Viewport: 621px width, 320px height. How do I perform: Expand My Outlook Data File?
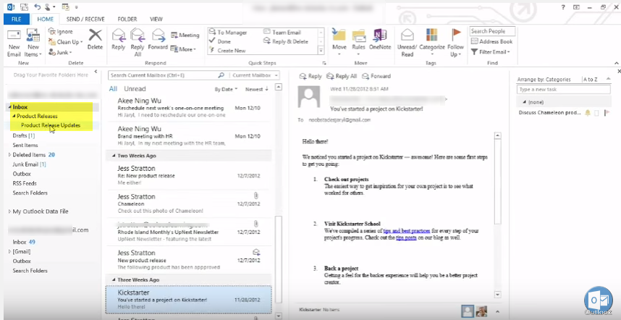click(9, 211)
